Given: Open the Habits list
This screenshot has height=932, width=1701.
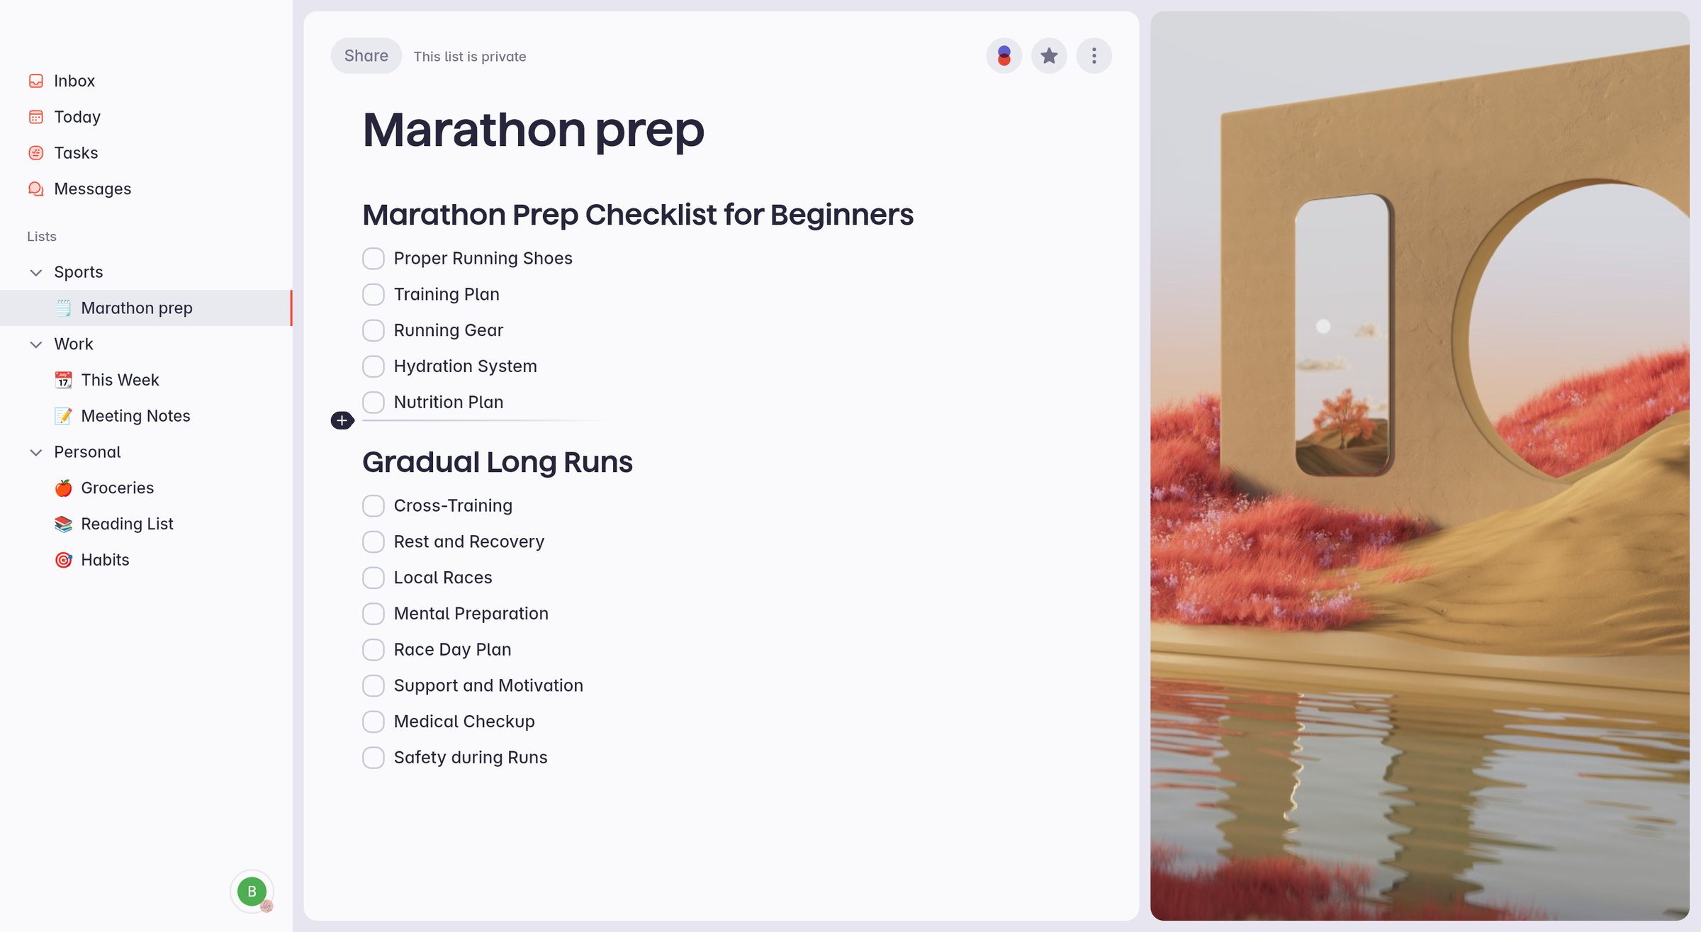Looking at the screenshot, I should [146, 560].
